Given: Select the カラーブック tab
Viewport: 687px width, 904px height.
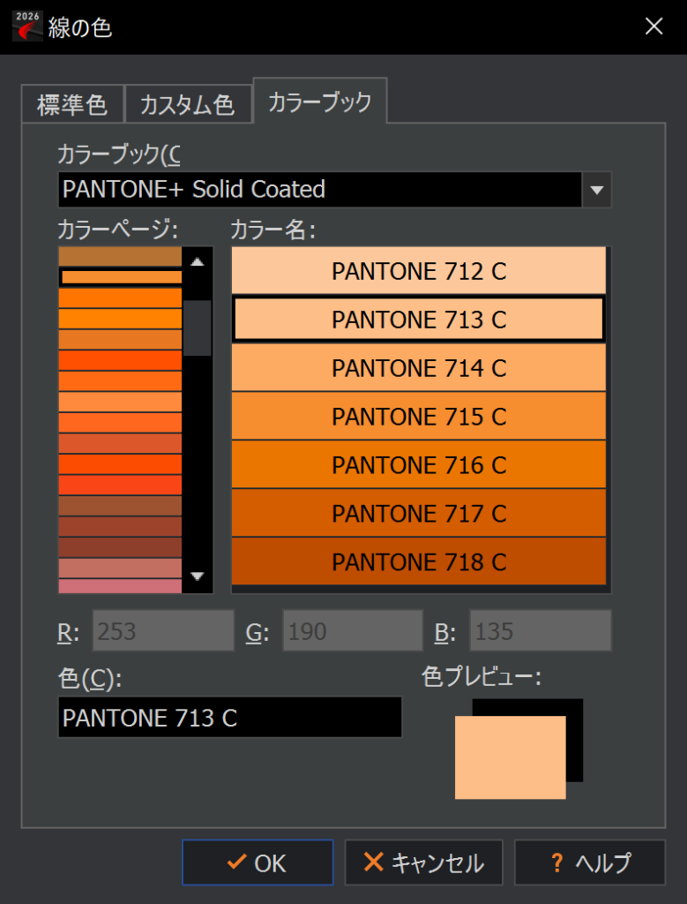Looking at the screenshot, I should 319,101.
